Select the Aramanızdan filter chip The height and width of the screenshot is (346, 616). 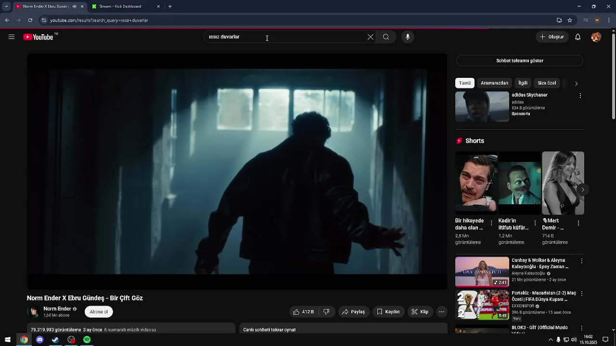click(494, 83)
